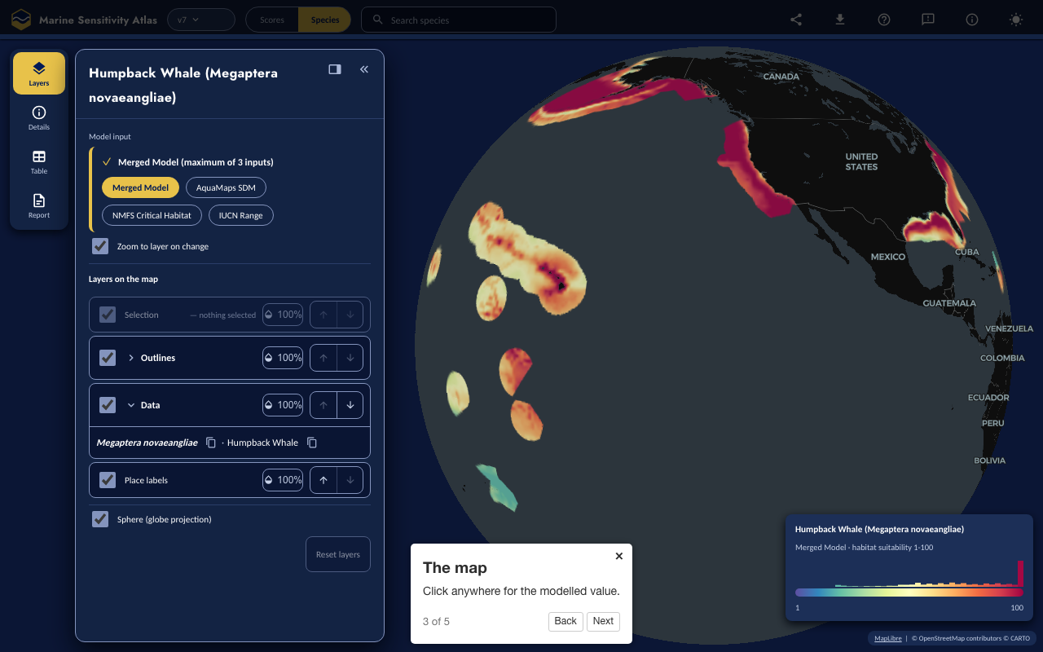Move Place labels layer up
Screen dimensions: 1043x652
pos(323,480)
